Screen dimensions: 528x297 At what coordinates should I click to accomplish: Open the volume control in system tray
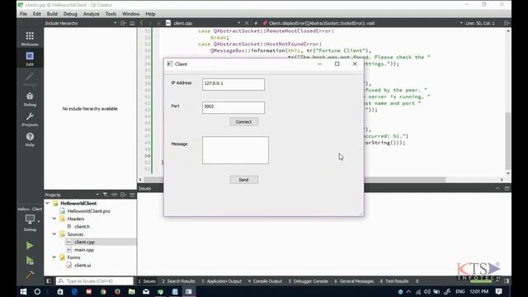coord(427,291)
